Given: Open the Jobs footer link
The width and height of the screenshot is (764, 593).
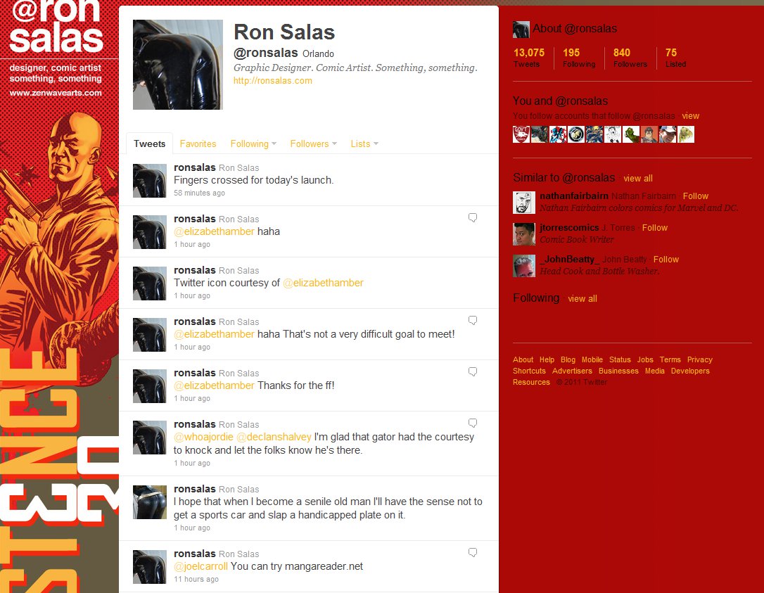Looking at the screenshot, I should pyautogui.click(x=645, y=359).
